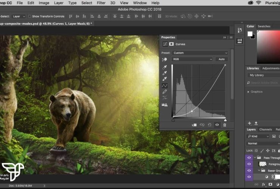Viewport: 280px width, 189px height.
Task: Filter layers by pixel layer icon
Action: point(274,136)
